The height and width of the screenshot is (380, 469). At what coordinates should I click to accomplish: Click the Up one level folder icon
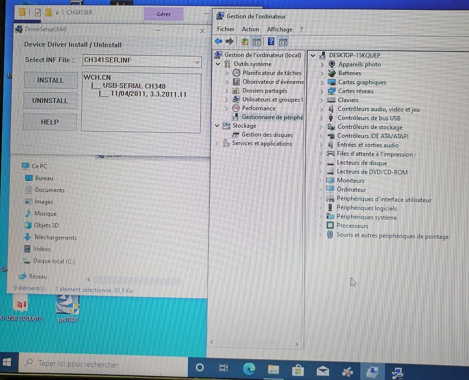[x=245, y=42]
